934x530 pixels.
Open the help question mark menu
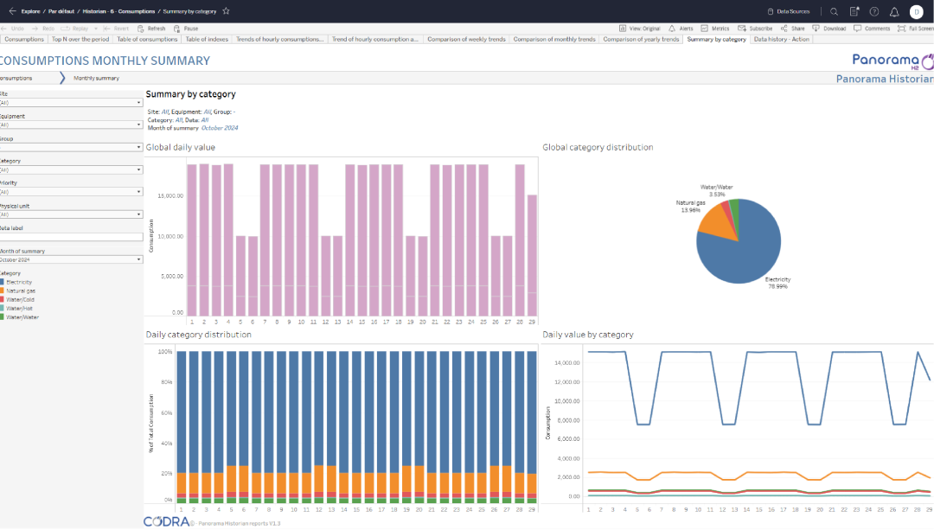[x=874, y=11]
